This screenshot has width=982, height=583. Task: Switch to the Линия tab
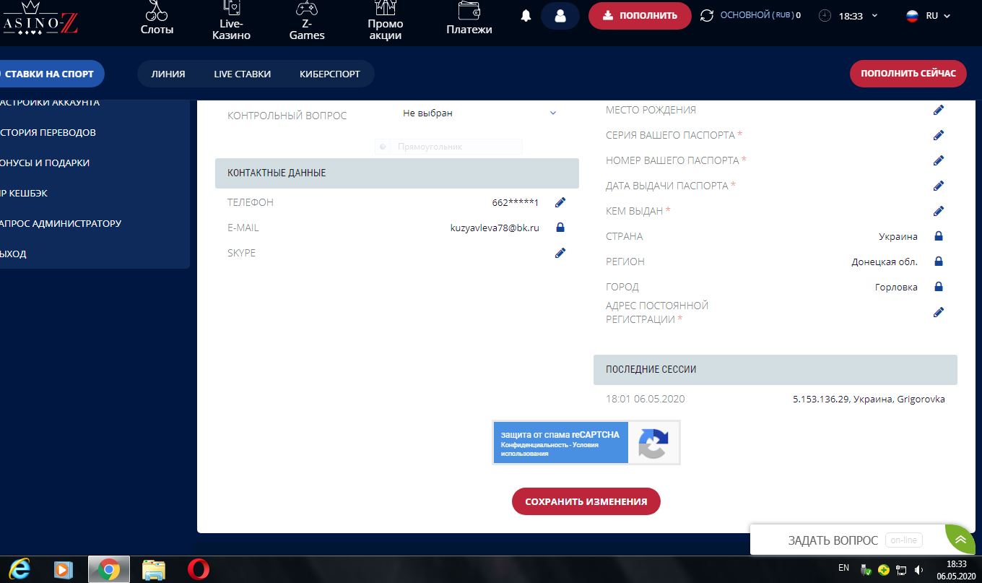pyautogui.click(x=168, y=74)
